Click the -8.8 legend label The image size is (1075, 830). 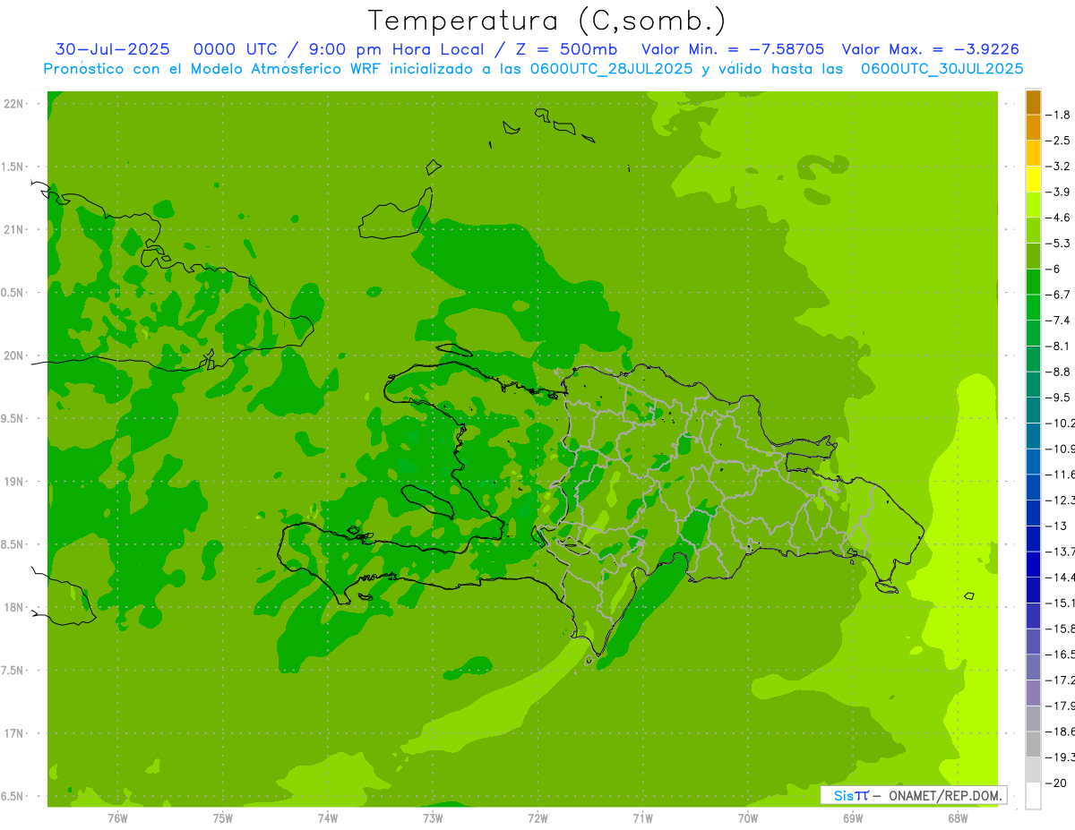(x=1060, y=372)
